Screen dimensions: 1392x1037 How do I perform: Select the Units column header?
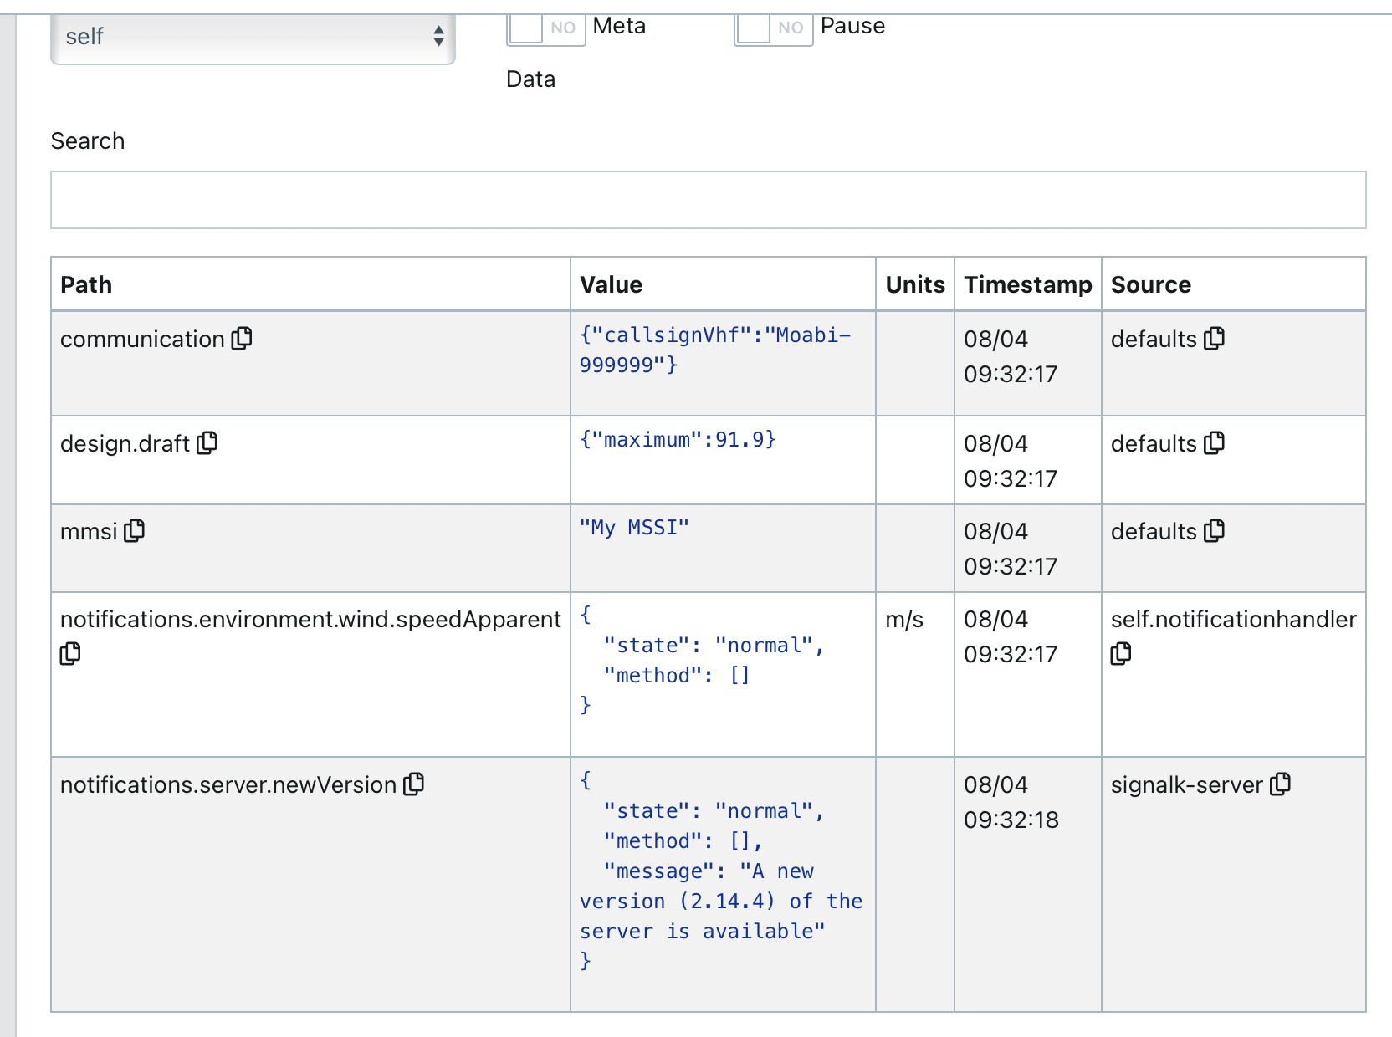point(915,284)
